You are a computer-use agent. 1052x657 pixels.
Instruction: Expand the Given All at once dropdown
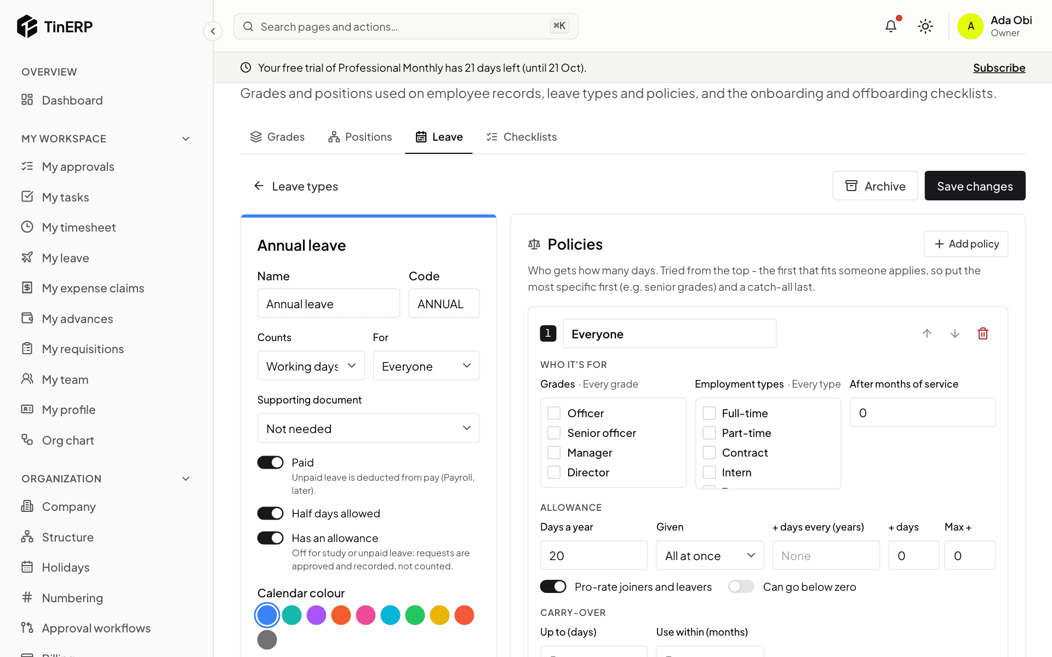[x=710, y=556]
